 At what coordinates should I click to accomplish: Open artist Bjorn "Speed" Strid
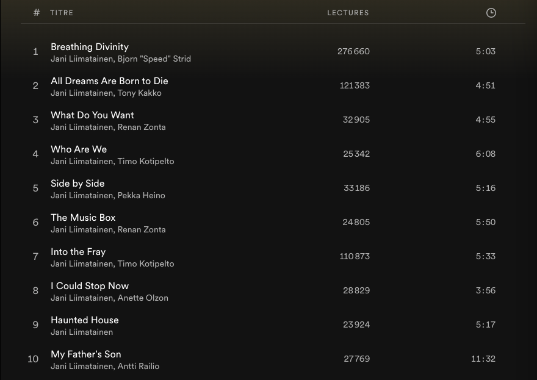154,59
